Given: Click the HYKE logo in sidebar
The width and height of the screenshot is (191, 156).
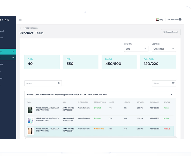Looking at the screenshot, I should tap(5, 20).
